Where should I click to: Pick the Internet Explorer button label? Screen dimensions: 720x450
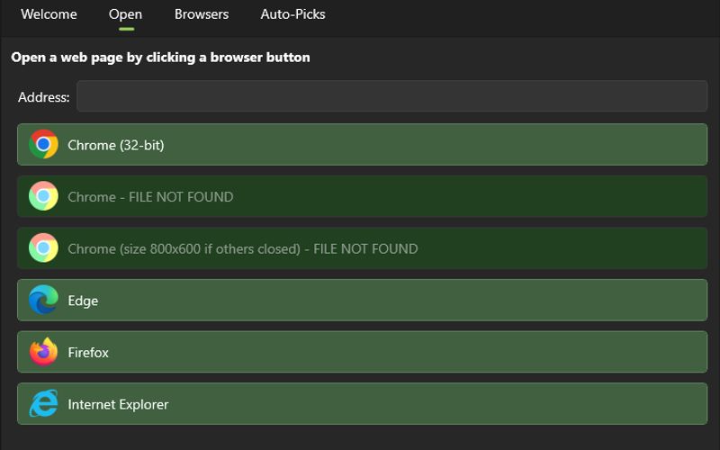pos(118,404)
